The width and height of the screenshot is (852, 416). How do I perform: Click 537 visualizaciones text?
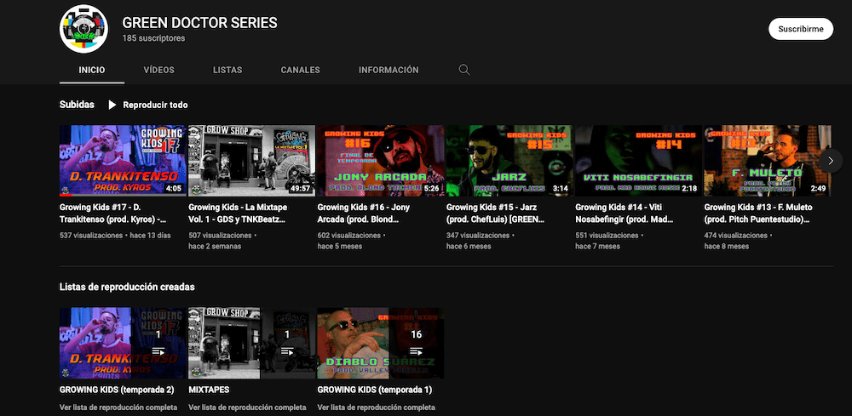tap(92, 236)
